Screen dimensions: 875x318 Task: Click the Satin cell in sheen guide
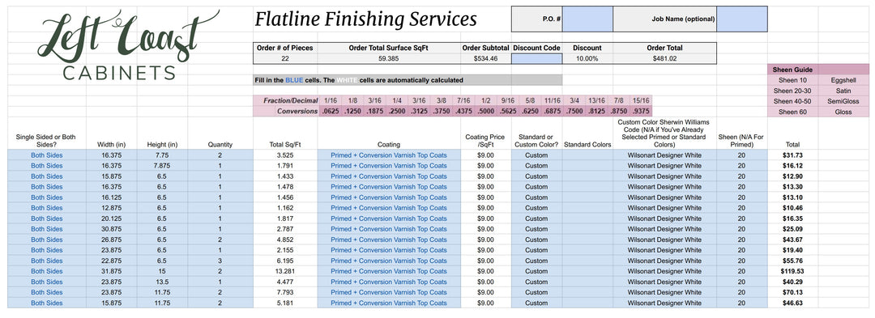843,91
